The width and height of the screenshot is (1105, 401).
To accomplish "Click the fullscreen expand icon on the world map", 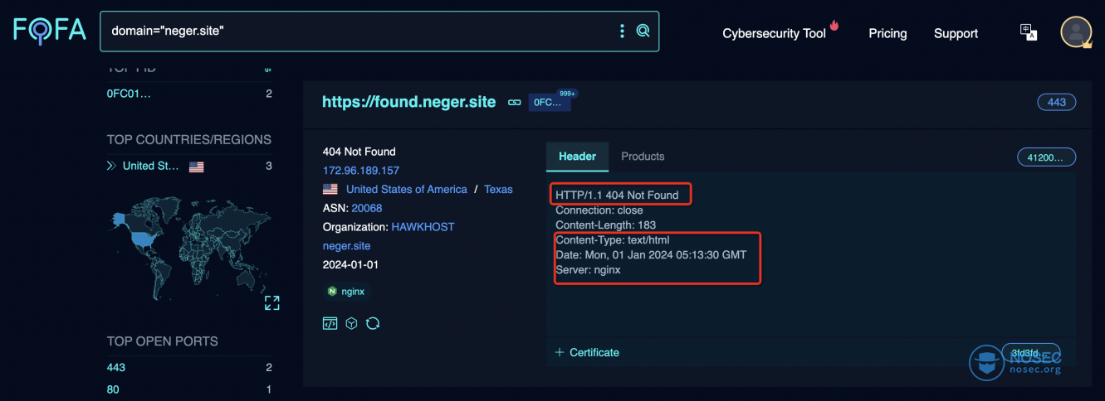I will (271, 303).
